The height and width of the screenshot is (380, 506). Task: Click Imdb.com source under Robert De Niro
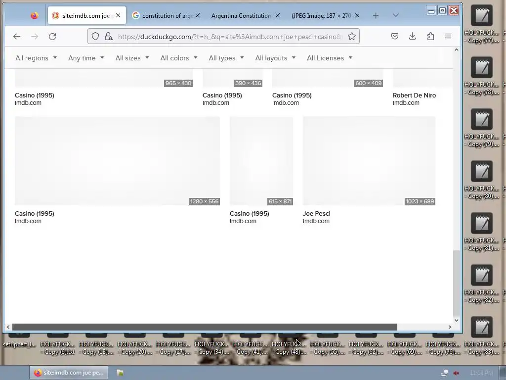click(x=406, y=103)
